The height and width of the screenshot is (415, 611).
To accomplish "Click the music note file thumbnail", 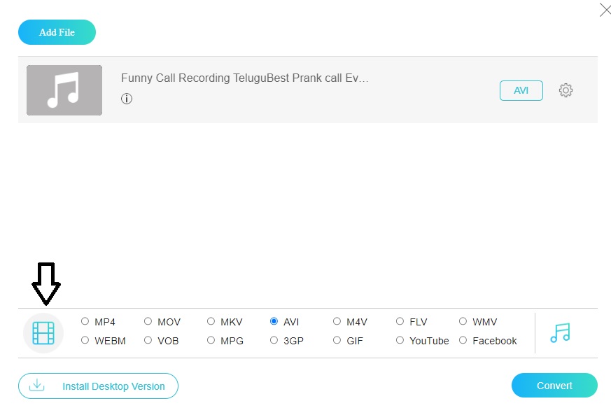I will [x=64, y=90].
